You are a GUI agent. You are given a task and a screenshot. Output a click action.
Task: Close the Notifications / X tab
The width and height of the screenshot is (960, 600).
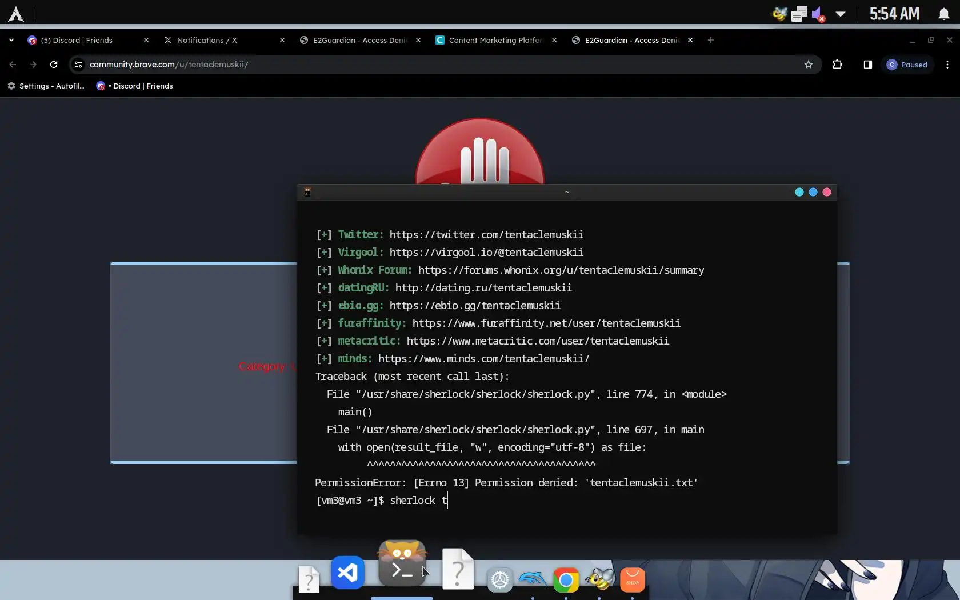282,40
